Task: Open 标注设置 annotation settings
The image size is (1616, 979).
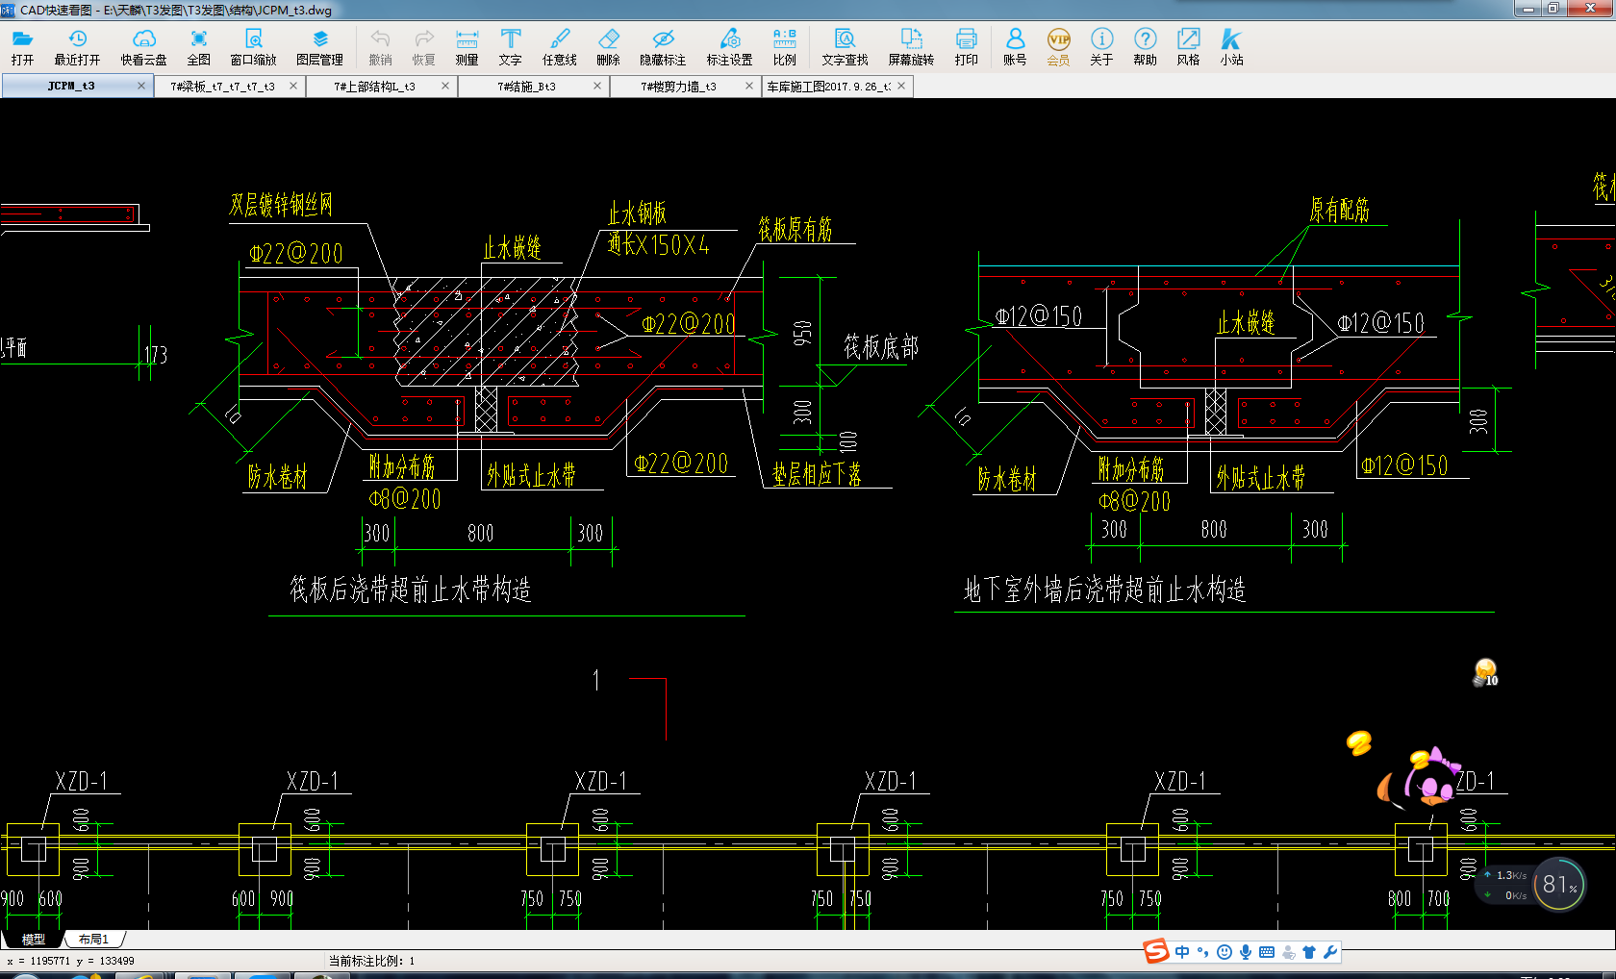Action: [x=730, y=46]
